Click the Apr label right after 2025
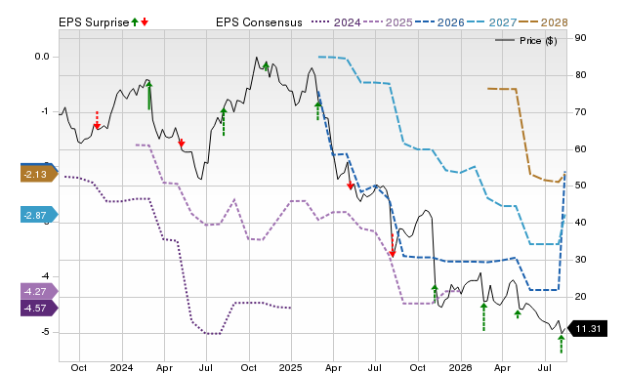Screen dimensions: 625x373 [333, 367]
